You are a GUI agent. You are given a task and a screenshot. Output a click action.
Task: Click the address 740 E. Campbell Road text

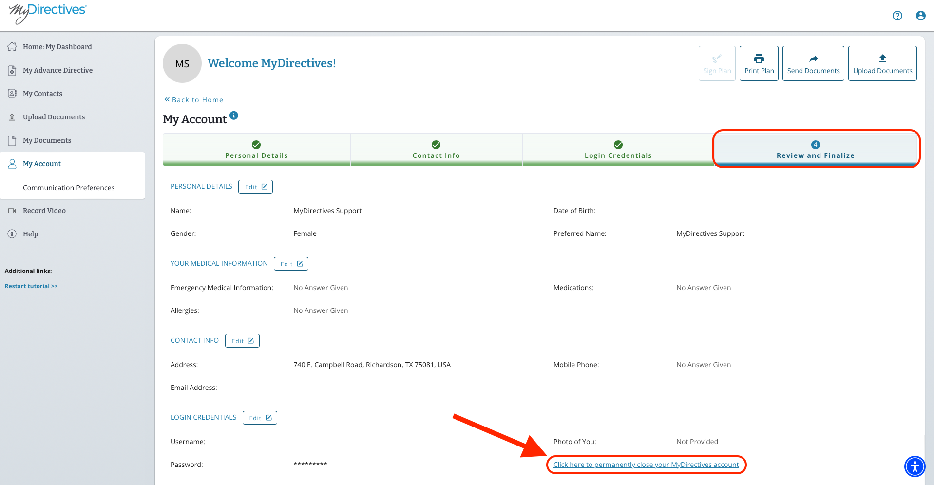point(372,365)
